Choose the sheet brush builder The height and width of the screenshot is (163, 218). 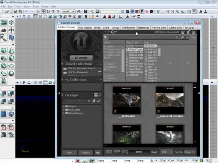(11, 66)
